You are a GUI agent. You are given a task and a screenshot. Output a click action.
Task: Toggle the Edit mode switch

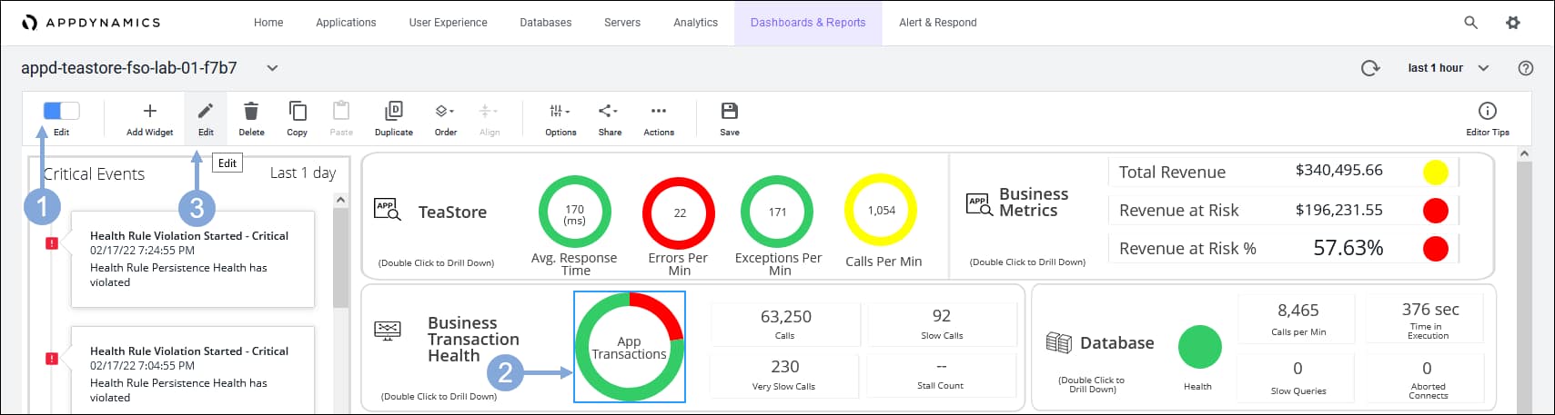pyautogui.click(x=61, y=111)
